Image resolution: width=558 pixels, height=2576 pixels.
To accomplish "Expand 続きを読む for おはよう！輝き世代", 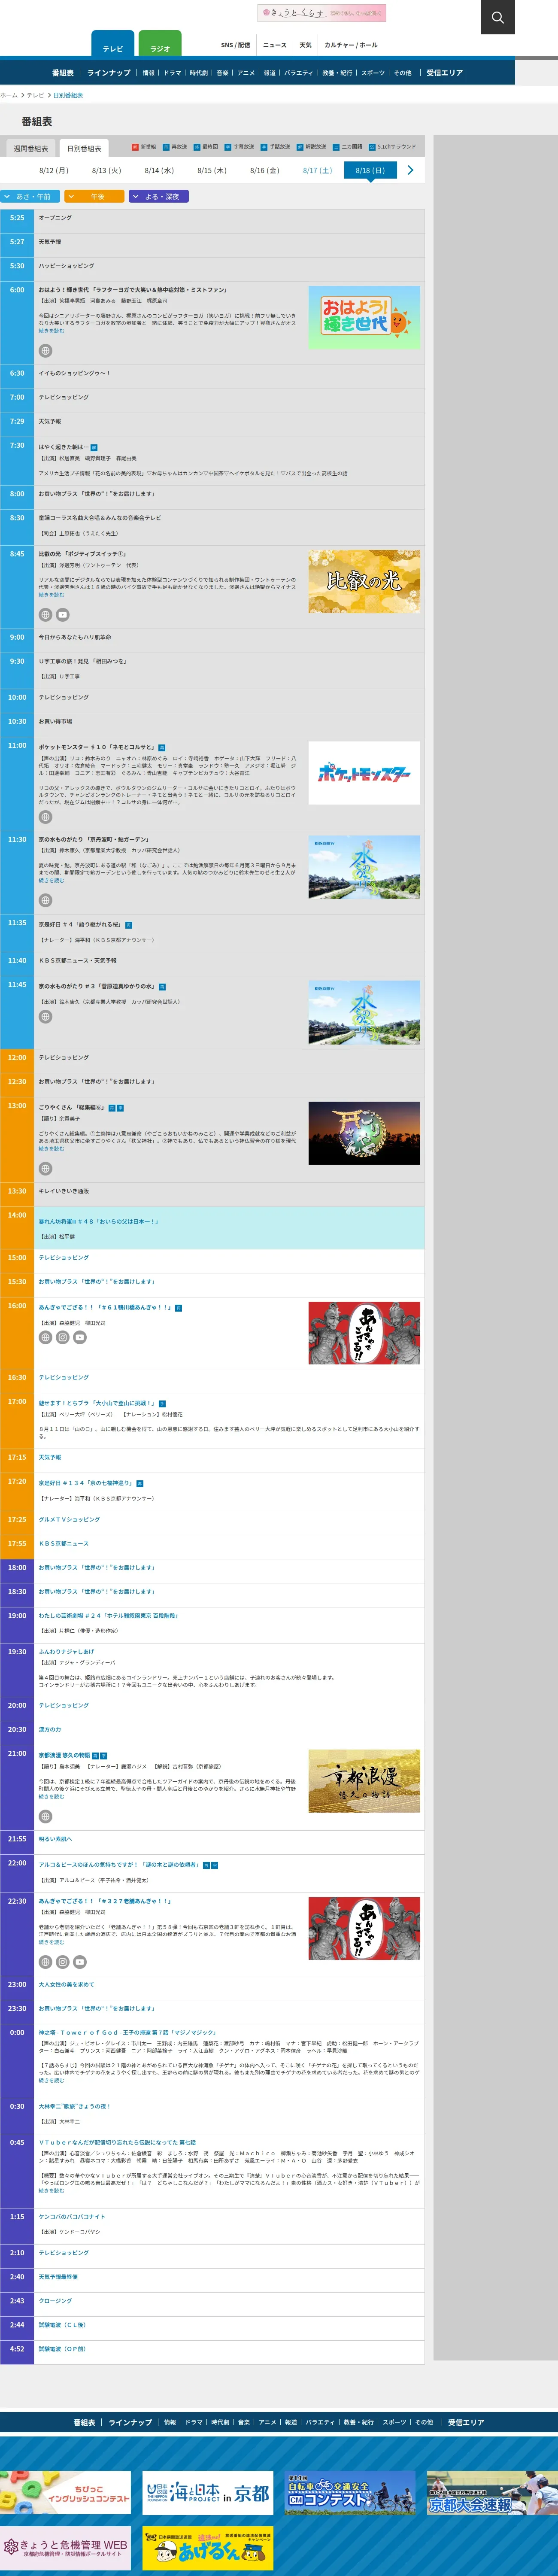I will coord(51,331).
